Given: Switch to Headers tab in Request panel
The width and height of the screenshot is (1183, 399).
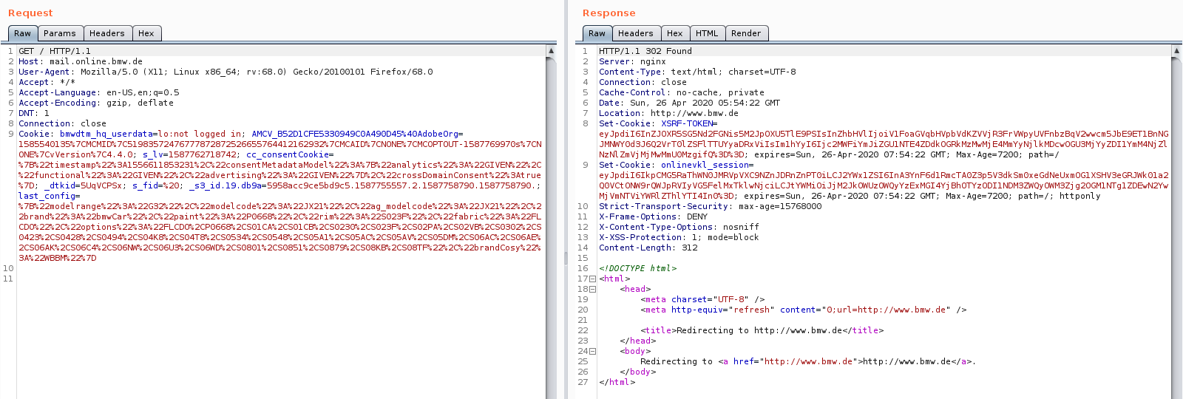Looking at the screenshot, I should point(107,33).
